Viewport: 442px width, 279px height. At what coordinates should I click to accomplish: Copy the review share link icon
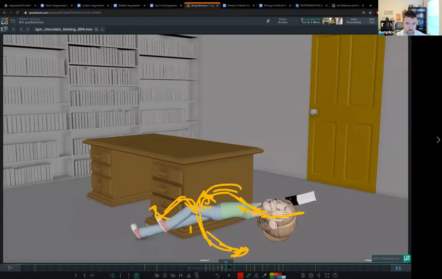(x=268, y=21)
